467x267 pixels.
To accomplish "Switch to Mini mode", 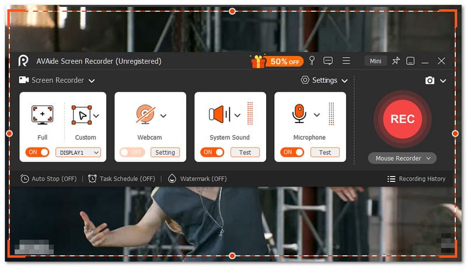I will pos(375,61).
